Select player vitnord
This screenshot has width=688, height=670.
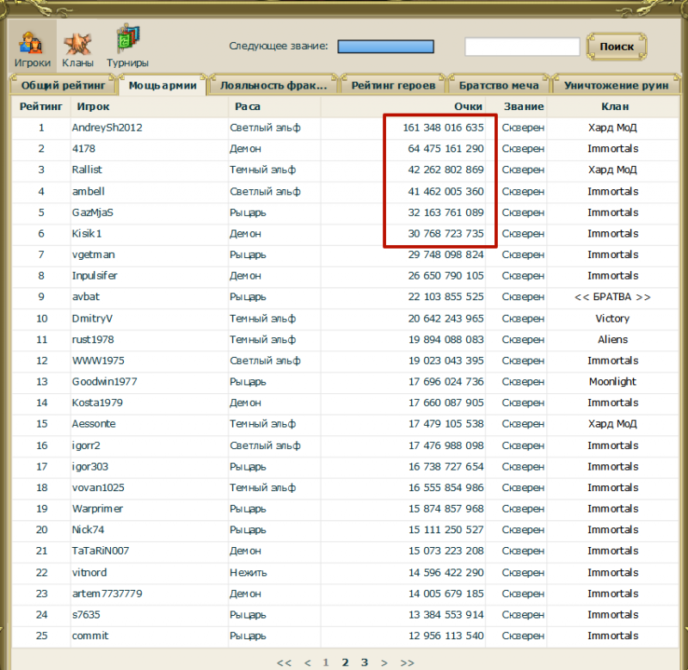89,573
